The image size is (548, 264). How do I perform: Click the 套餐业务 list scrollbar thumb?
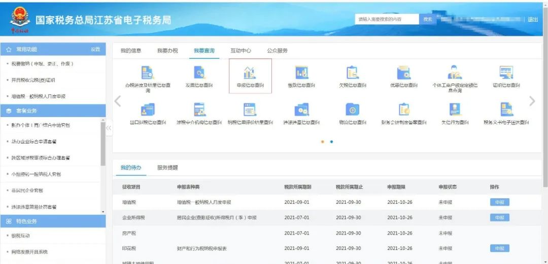pyautogui.click(x=102, y=144)
